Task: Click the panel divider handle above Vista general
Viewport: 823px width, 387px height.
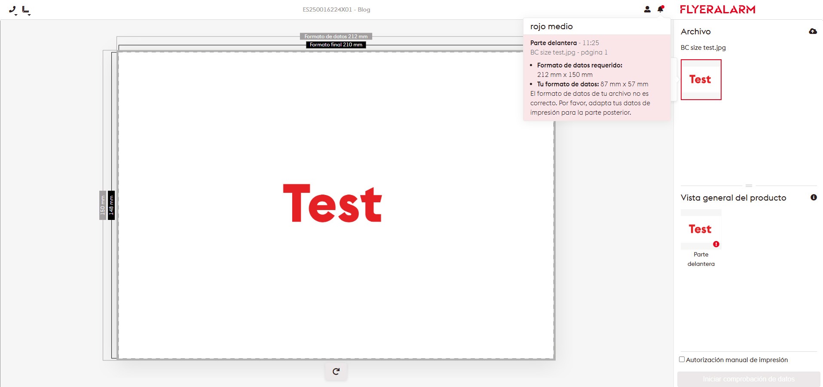Action: point(749,186)
